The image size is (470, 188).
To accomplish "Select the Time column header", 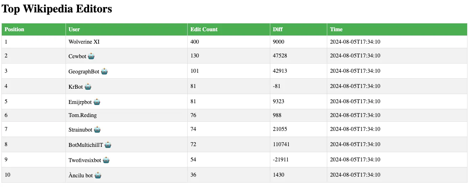I will (x=336, y=29).
